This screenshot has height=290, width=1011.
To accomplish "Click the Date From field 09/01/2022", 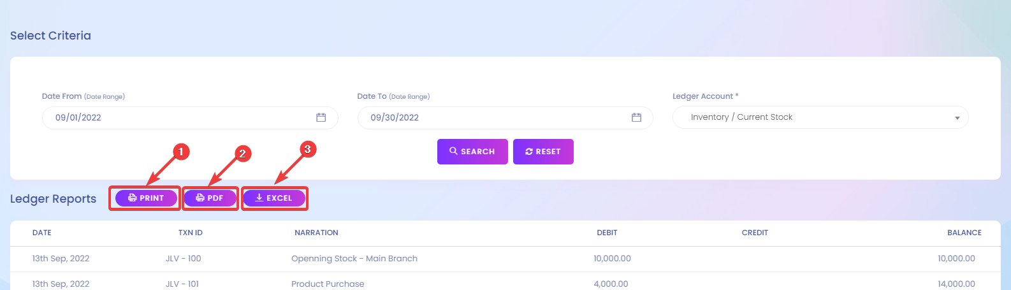I will [190, 117].
